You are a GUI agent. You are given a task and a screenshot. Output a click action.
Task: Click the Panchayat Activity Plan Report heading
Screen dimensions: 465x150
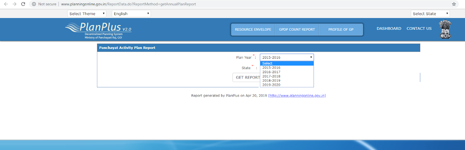(127, 48)
